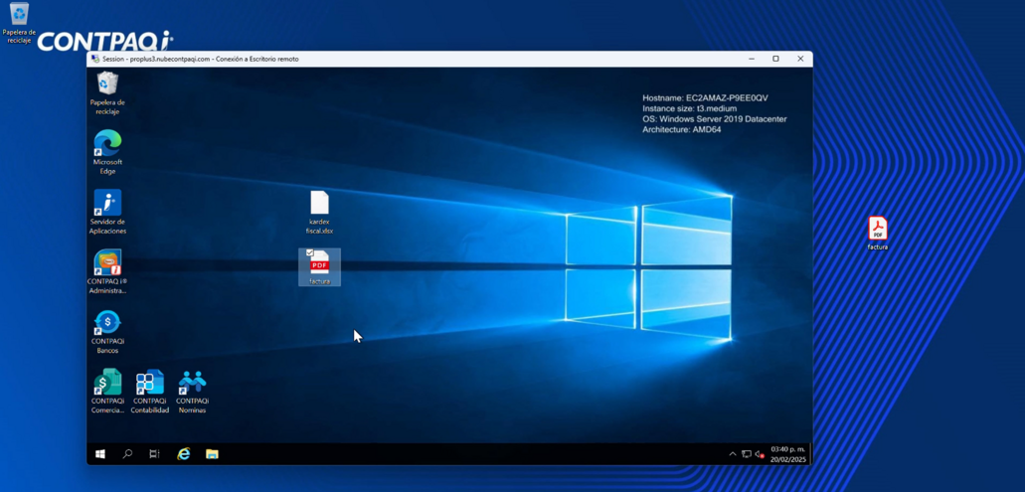Launch Internet Explorer from the taskbar
Viewport: 1025px width, 492px height.
[x=184, y=454]
